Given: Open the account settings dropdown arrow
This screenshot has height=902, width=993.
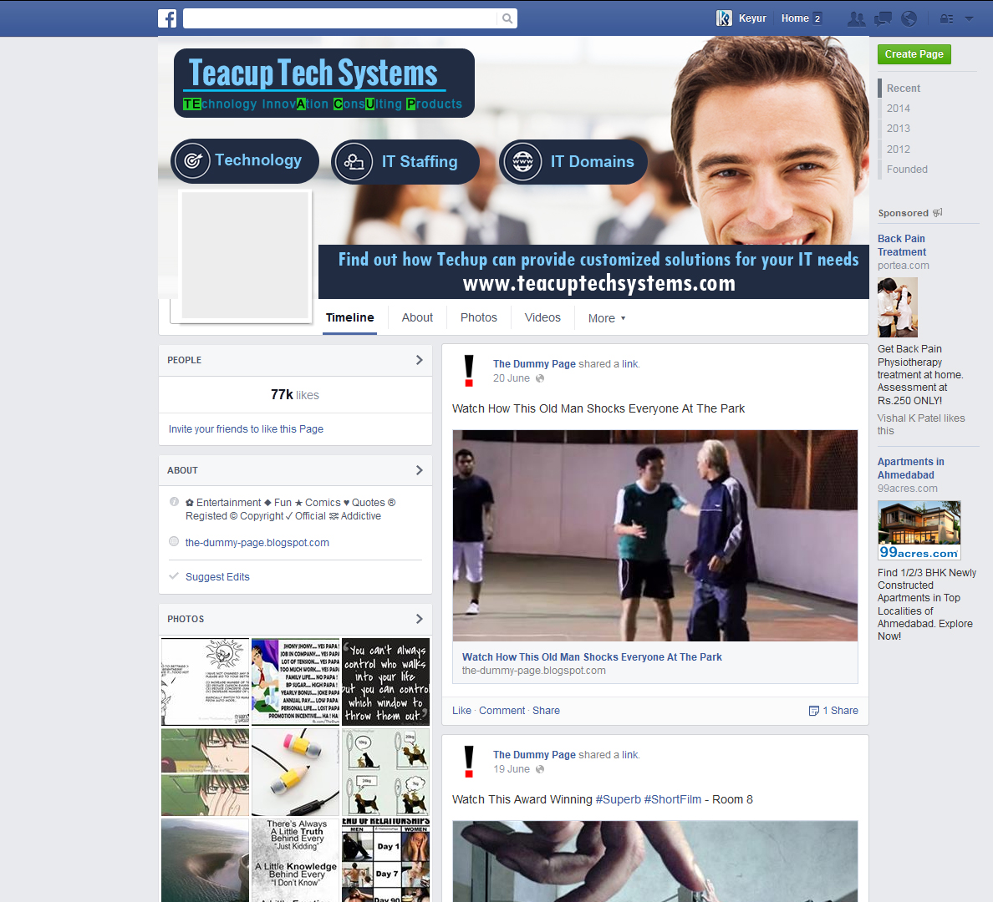Looking at the screenshot, I should (970, 18).
